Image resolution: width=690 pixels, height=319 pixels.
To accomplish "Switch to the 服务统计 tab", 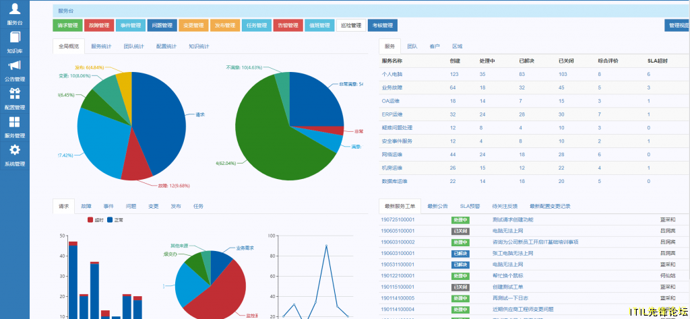I will (101, 46).
